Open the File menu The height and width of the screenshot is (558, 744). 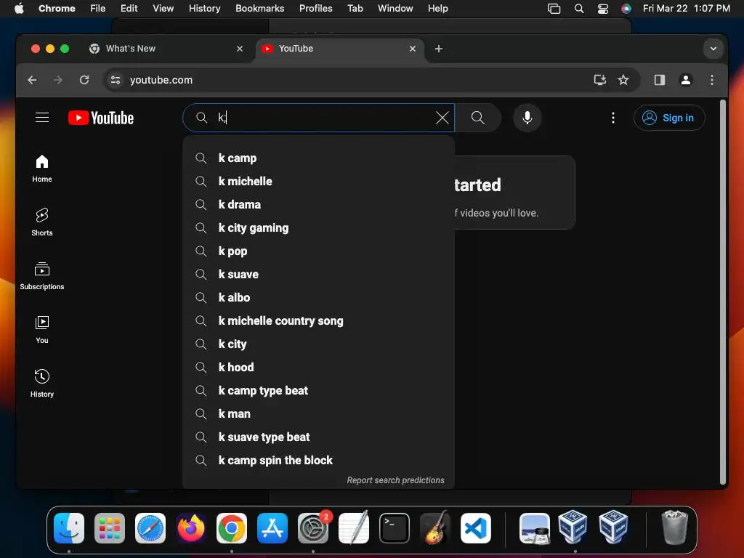coord(98,8)
